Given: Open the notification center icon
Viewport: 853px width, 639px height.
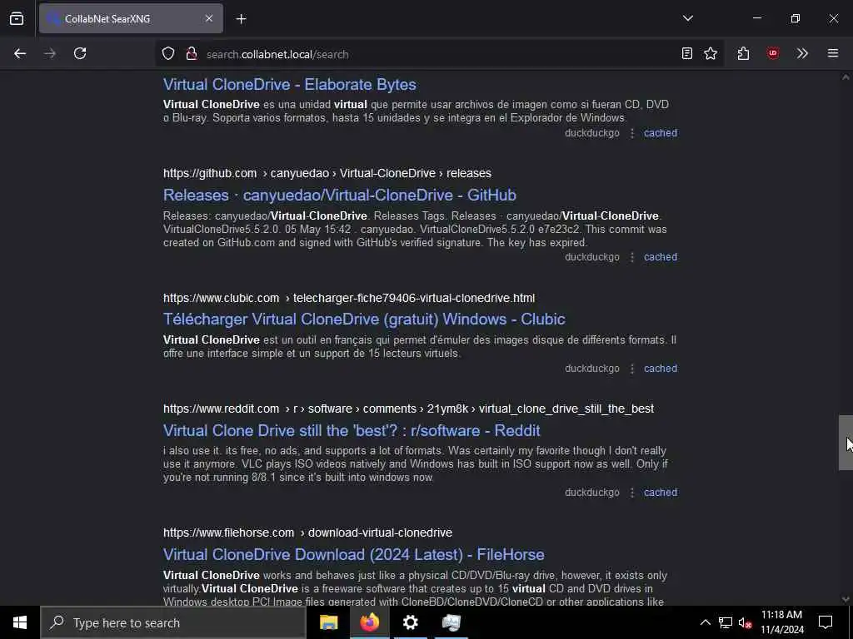Looking at the screenshot, I should tap(826, 622).
